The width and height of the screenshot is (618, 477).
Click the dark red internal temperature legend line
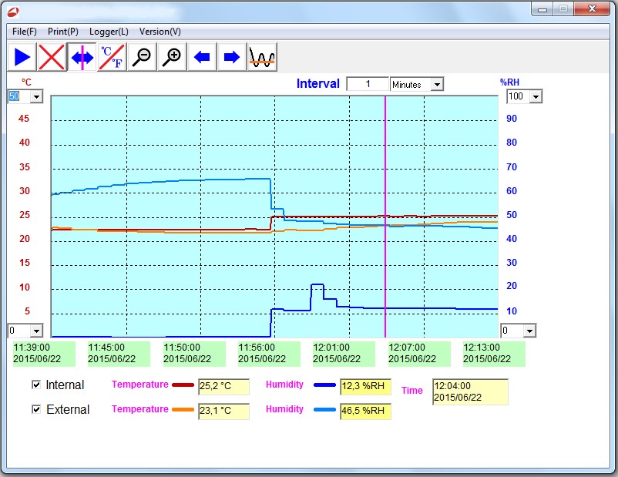[x=183, y=385]
